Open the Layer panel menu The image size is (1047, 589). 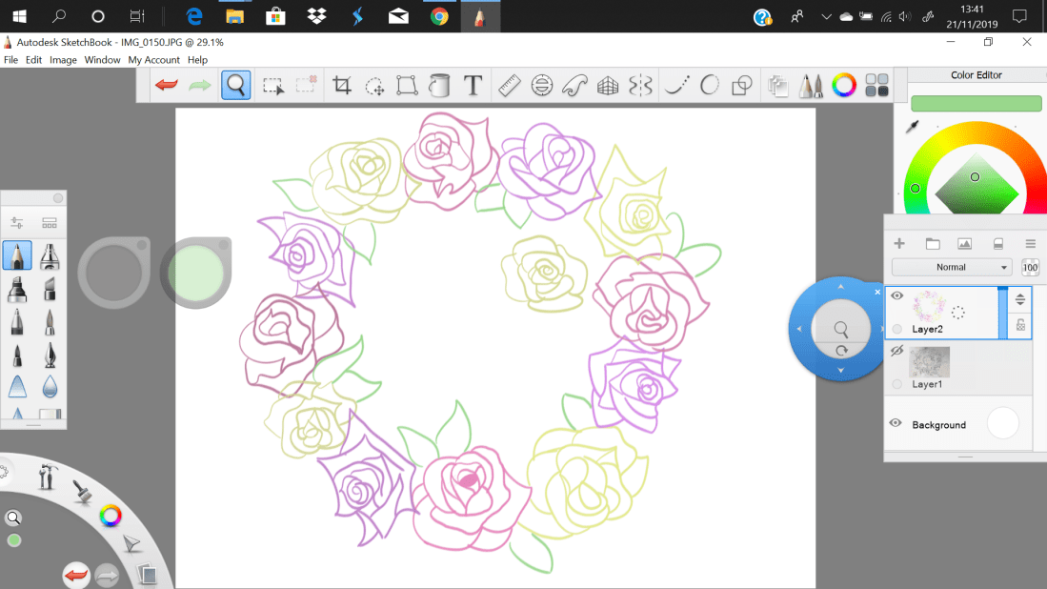coord(1030,243)
